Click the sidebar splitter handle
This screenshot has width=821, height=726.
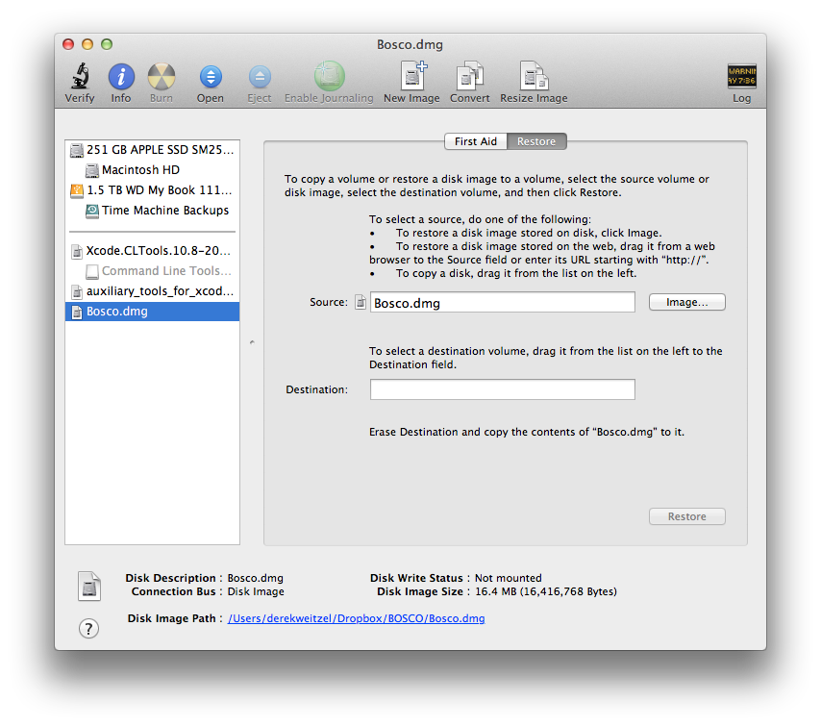(x=252, y=342)
